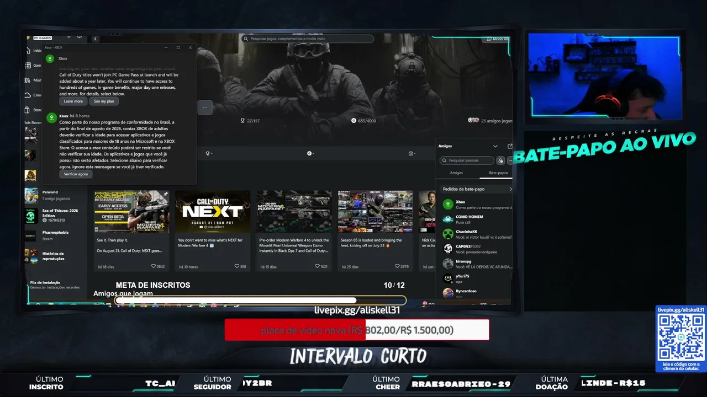Like the Moonlit Pearl camo post
This screenshot has width=707, height=397.
point(318,266)
